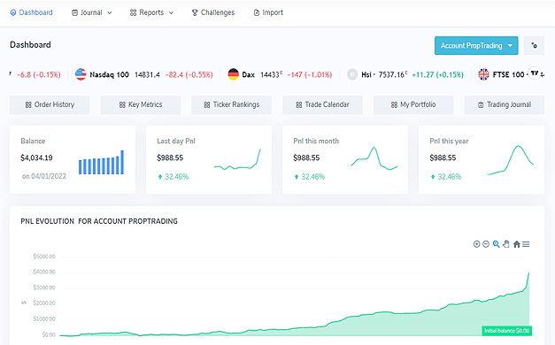Open My Portfolio
Viewport: 555px width, 345px height.
click(x=413, y=104)
